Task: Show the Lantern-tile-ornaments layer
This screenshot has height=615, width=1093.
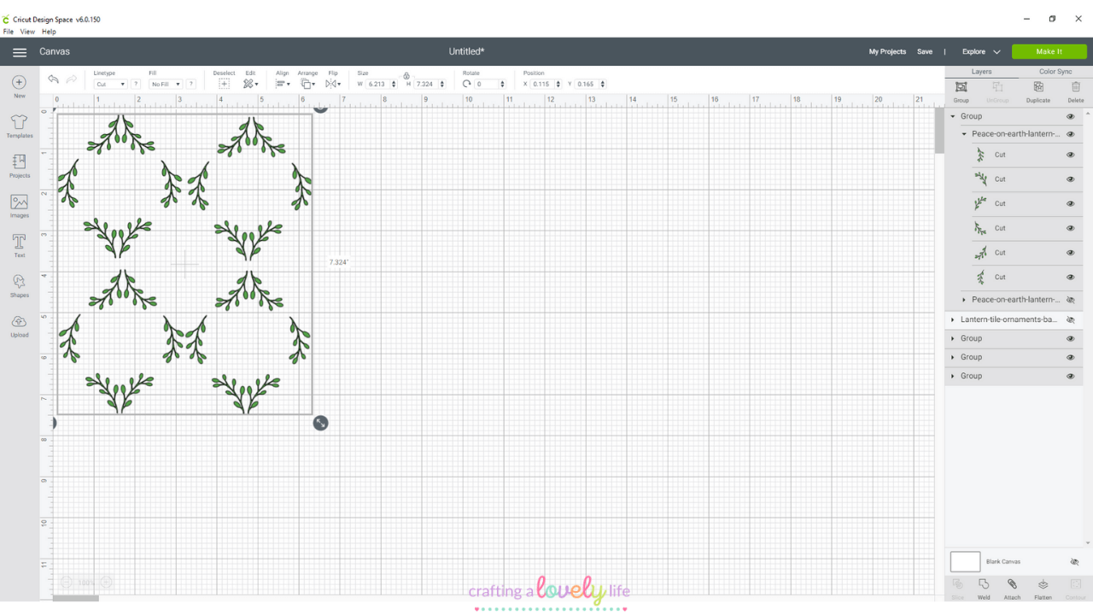Action: tap(1070, 319)
